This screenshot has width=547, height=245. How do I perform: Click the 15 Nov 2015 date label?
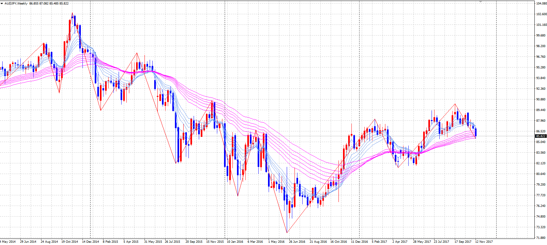click(215, 242)
